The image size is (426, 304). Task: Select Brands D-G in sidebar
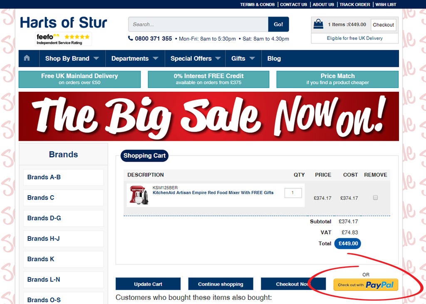pyautogui.click(x=64, y=218)
